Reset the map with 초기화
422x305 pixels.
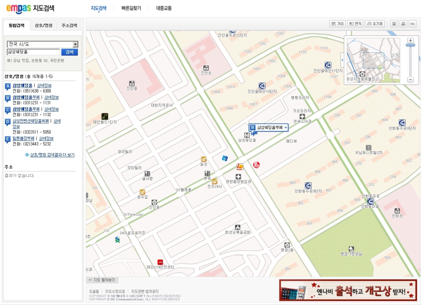(375, 23)
